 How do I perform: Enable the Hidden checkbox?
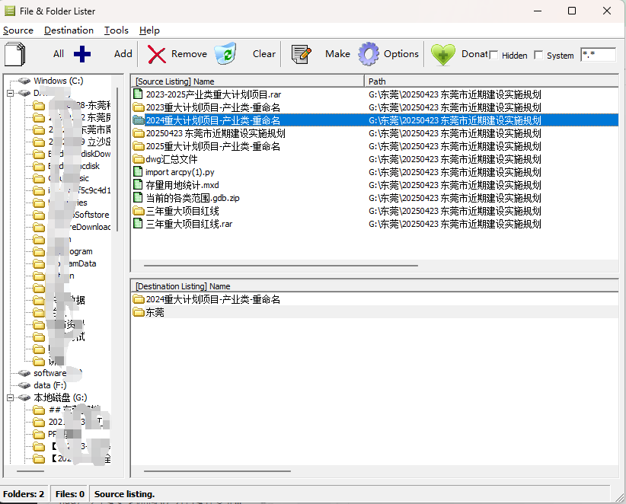coord(493,56)
